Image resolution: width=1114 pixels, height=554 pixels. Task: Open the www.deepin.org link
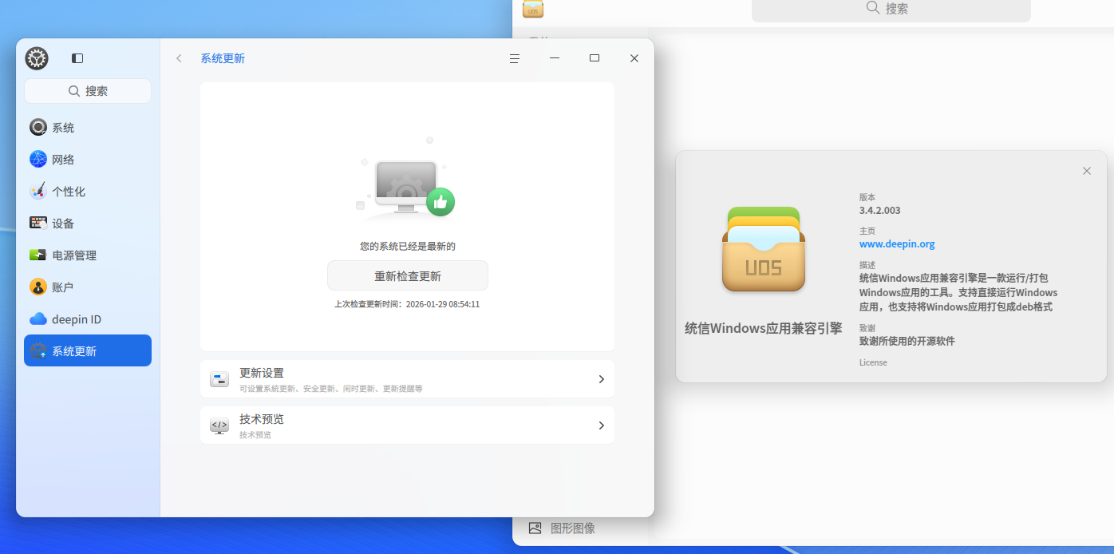(897, 244)
